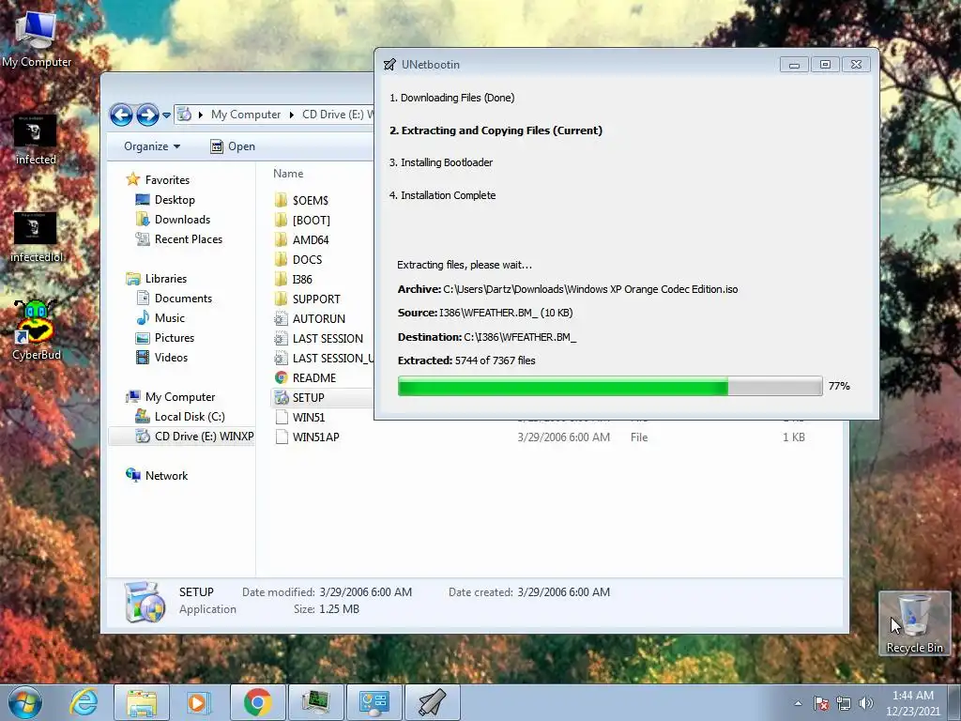Select the AMD64 folder
The image size is (961, 721).
[x=301, y=239]
